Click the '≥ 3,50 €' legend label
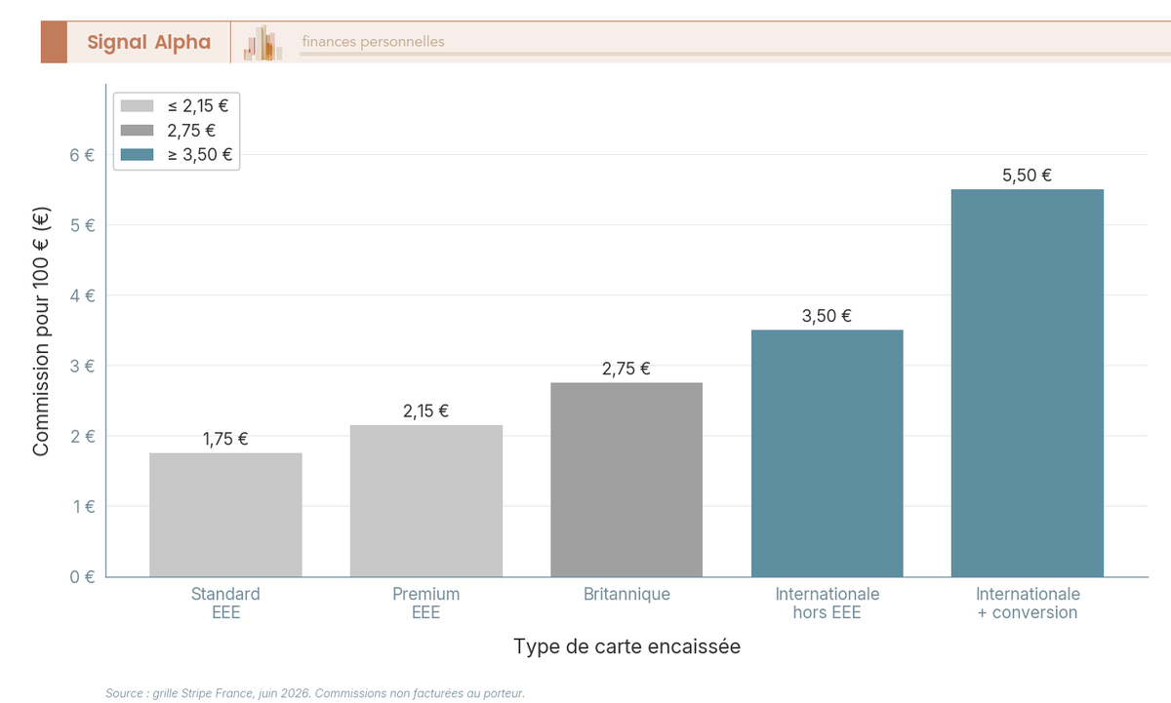This screenshot has height=703, width=1171. pyautogui.click(x=200, y=154)
